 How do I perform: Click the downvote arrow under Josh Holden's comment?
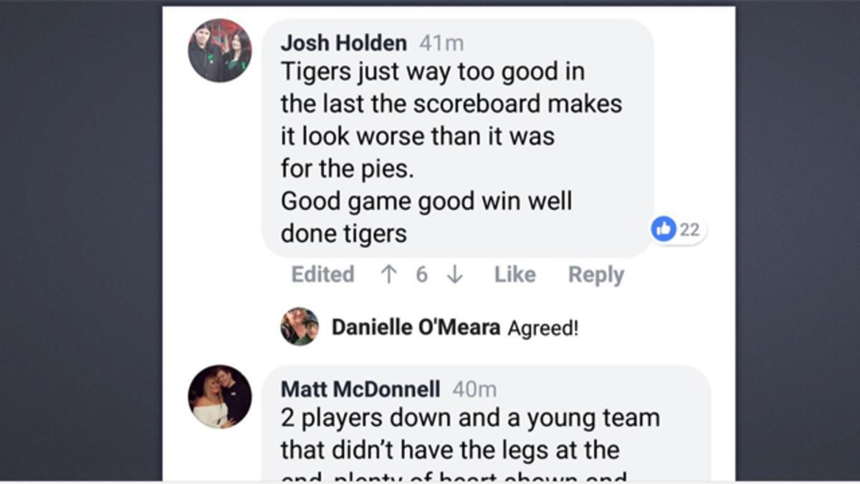pyautogui.click(x=454, y=275)
